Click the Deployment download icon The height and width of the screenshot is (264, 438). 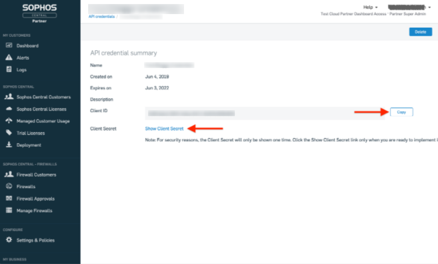(8, 145)
